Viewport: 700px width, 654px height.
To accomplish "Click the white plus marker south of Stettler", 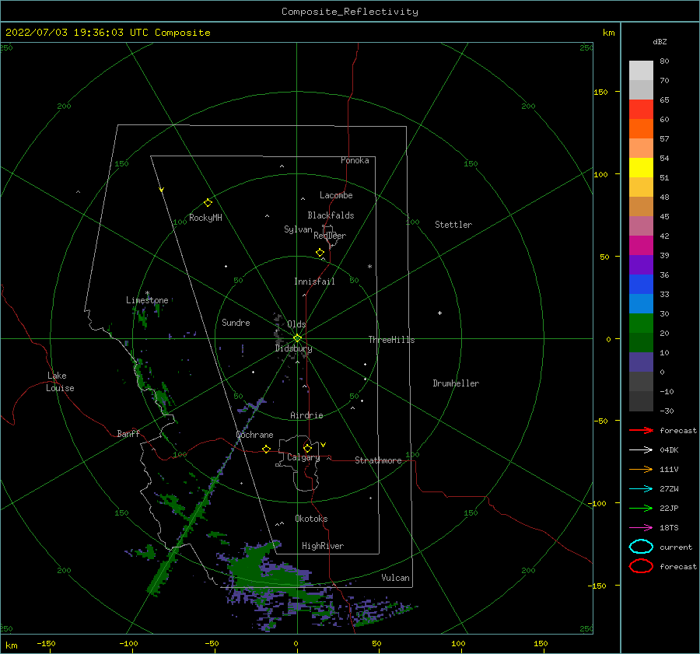I will [x=439, y=313].
